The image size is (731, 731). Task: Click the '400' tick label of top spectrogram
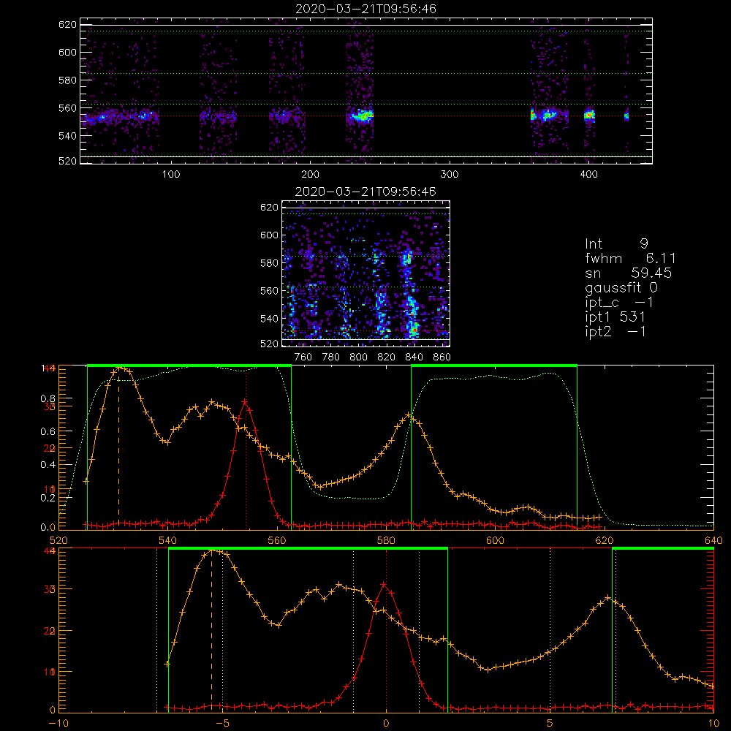tap(588, 175)
